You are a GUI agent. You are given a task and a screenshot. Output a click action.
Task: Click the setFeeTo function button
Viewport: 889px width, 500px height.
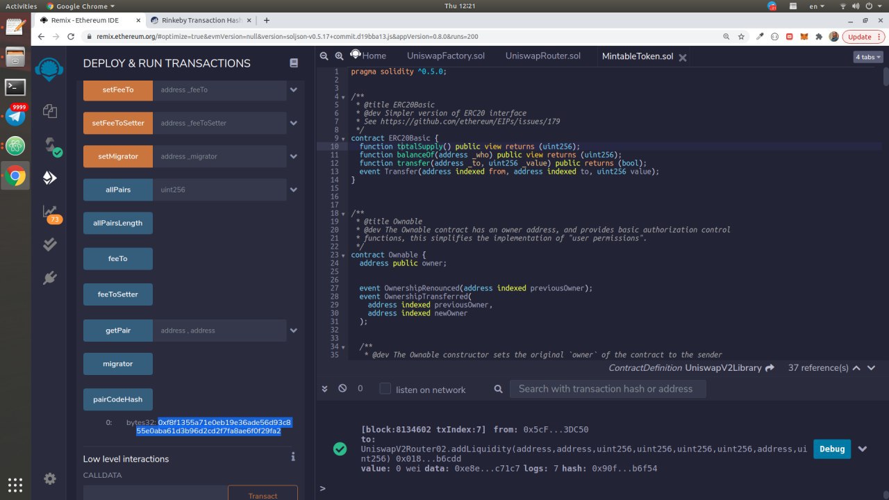pyautogui.click(x=118, y=90)
